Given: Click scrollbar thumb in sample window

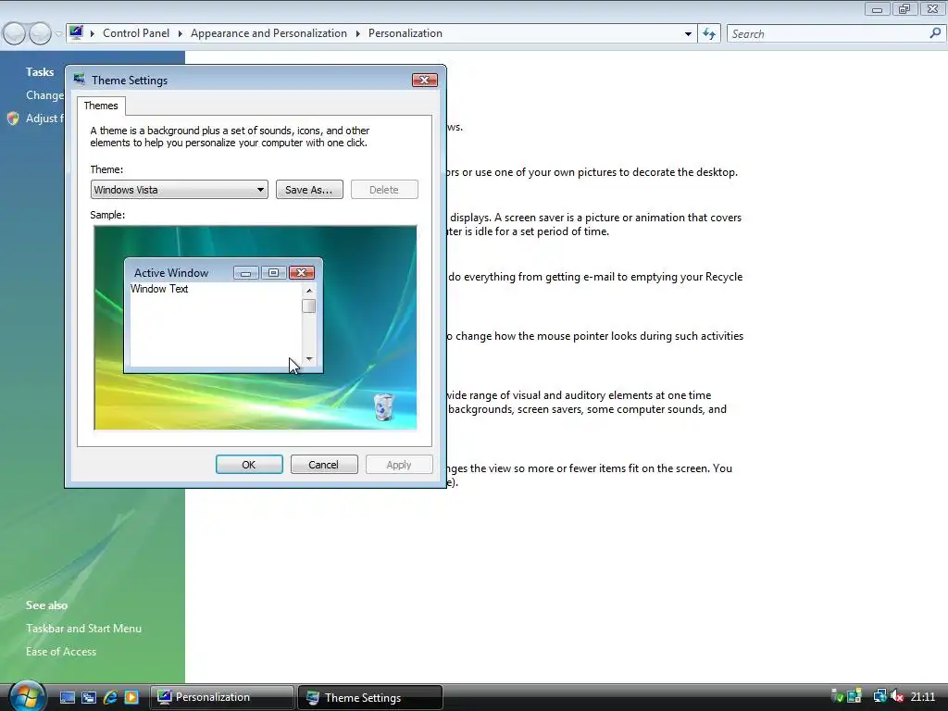Looking at the screenshot, I should (x=308, y=306).
